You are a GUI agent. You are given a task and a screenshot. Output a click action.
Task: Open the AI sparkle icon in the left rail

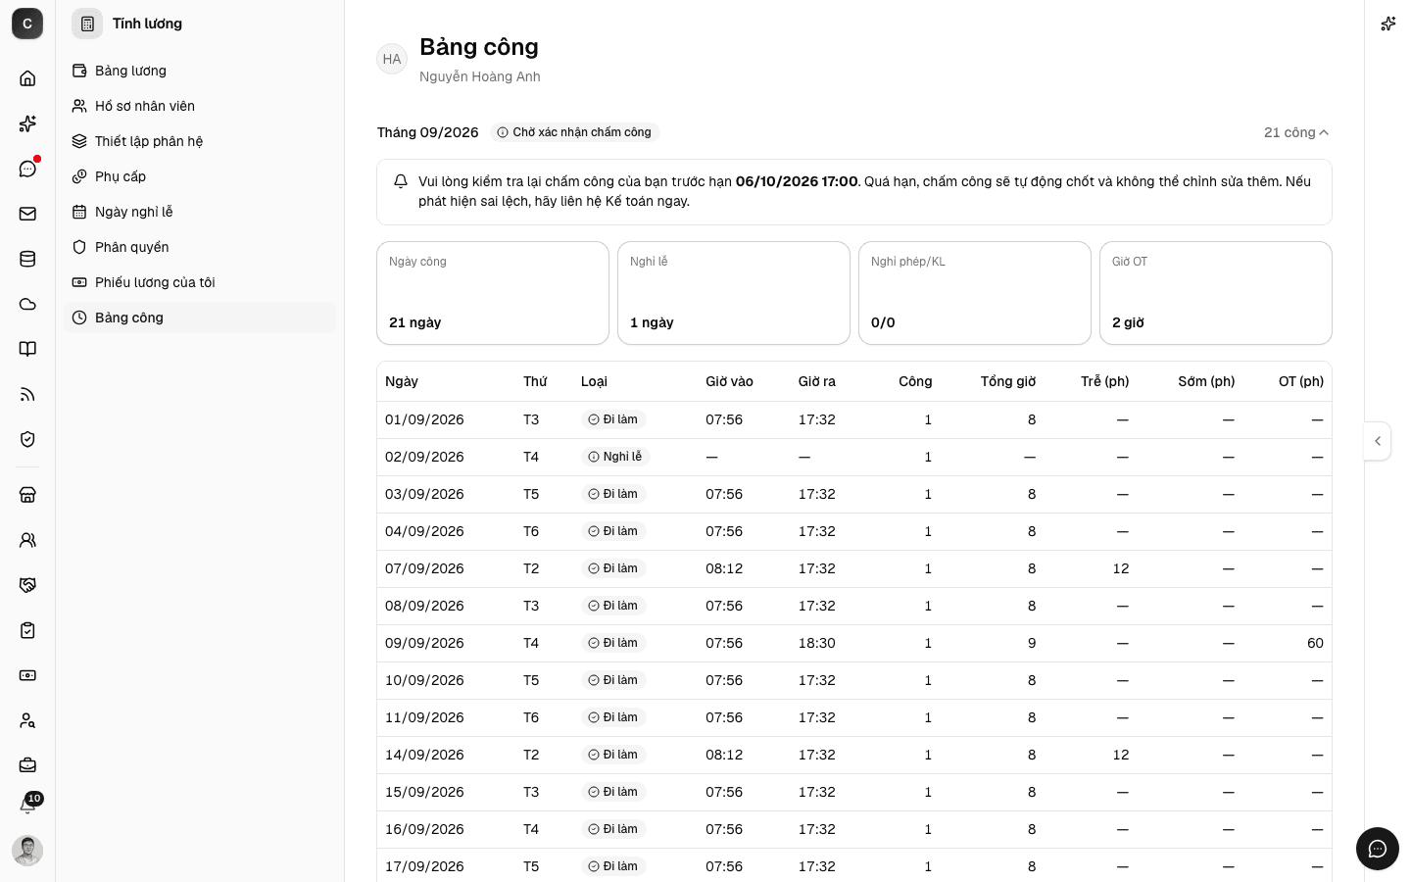click(27, 123)
